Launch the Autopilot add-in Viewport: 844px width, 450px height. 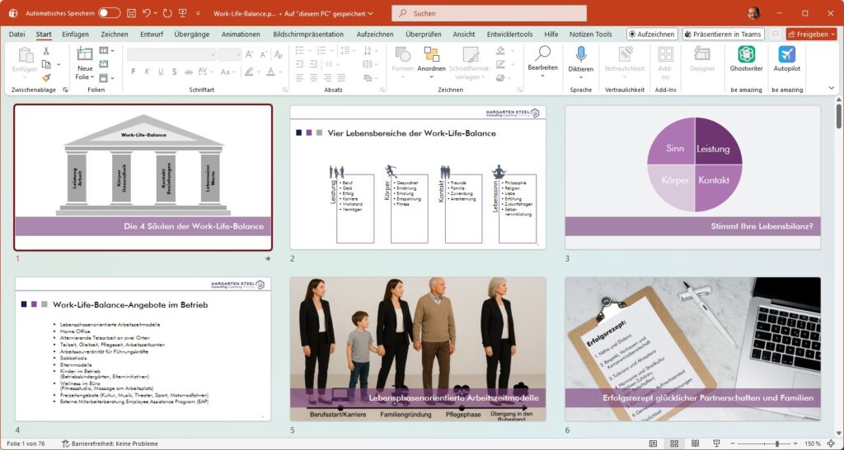point(787,54)
